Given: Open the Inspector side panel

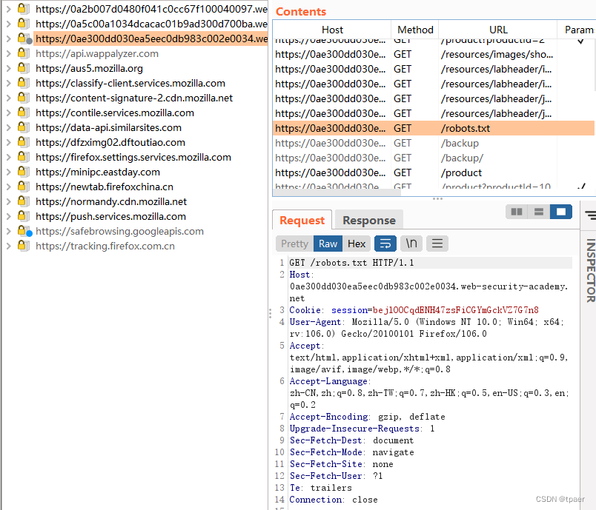Looking at the screenshot, I should point(590,270).
